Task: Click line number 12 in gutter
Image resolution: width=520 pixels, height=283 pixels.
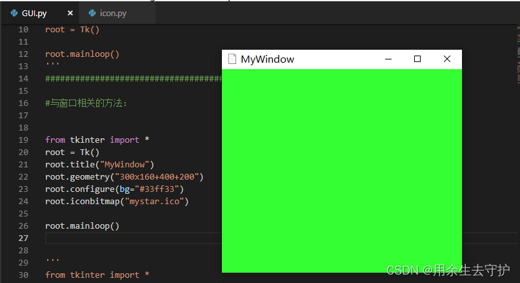Action: (23, 54)
